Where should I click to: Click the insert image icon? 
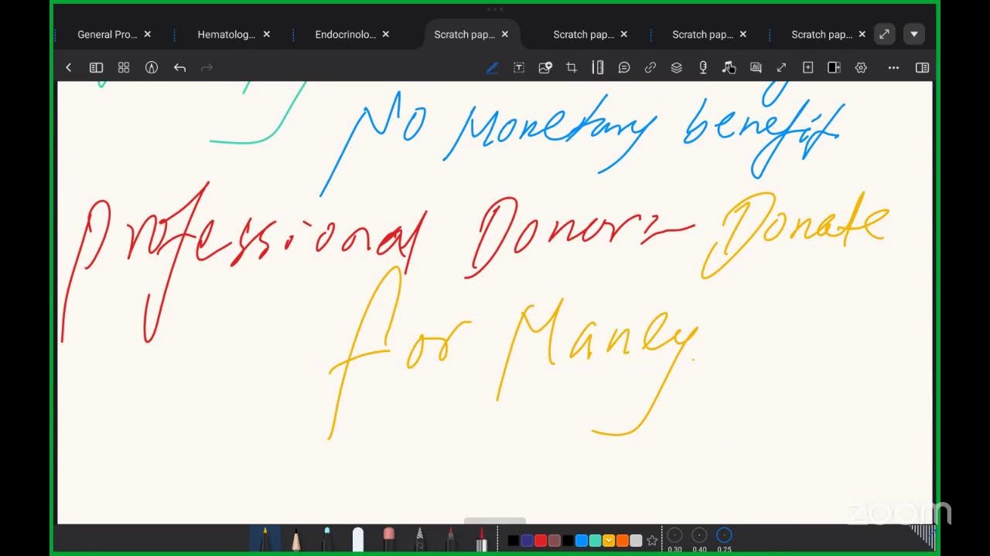point(545,68)
